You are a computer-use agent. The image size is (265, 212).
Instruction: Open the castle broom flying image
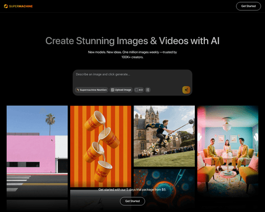point(164,136)
